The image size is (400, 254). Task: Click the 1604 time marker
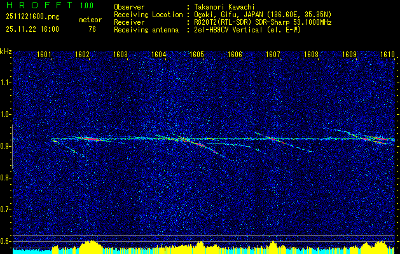coord(158,55)
